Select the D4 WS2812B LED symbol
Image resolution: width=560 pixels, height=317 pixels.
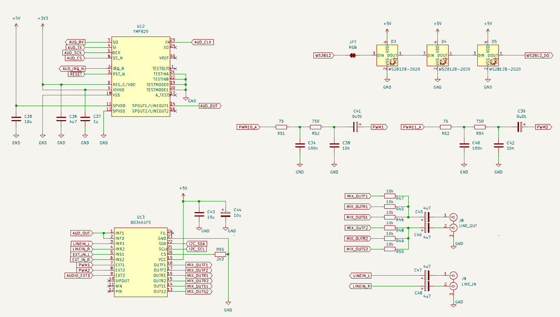pos(437,55)
